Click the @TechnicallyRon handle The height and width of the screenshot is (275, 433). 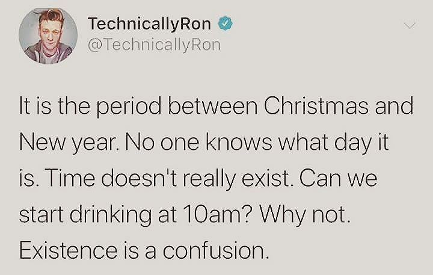pos(154,45)
